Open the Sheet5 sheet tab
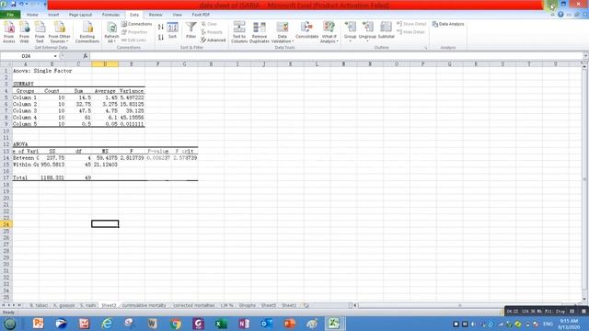The height and width of the screenshot is (331, 589). pyautogui.click(x=268, y=305)
